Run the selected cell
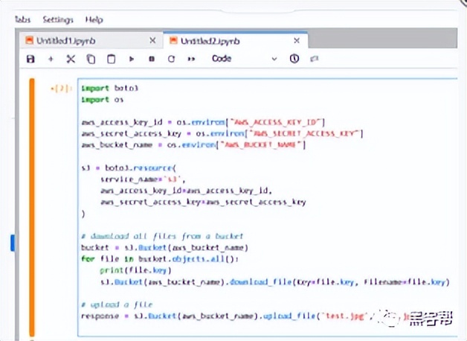 tap(132, 59)
